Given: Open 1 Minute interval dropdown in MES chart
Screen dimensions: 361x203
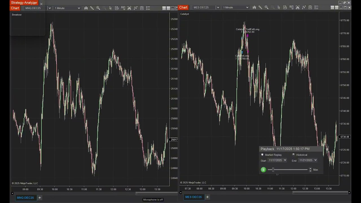Looking at the screenshot, I should (236, 8).
